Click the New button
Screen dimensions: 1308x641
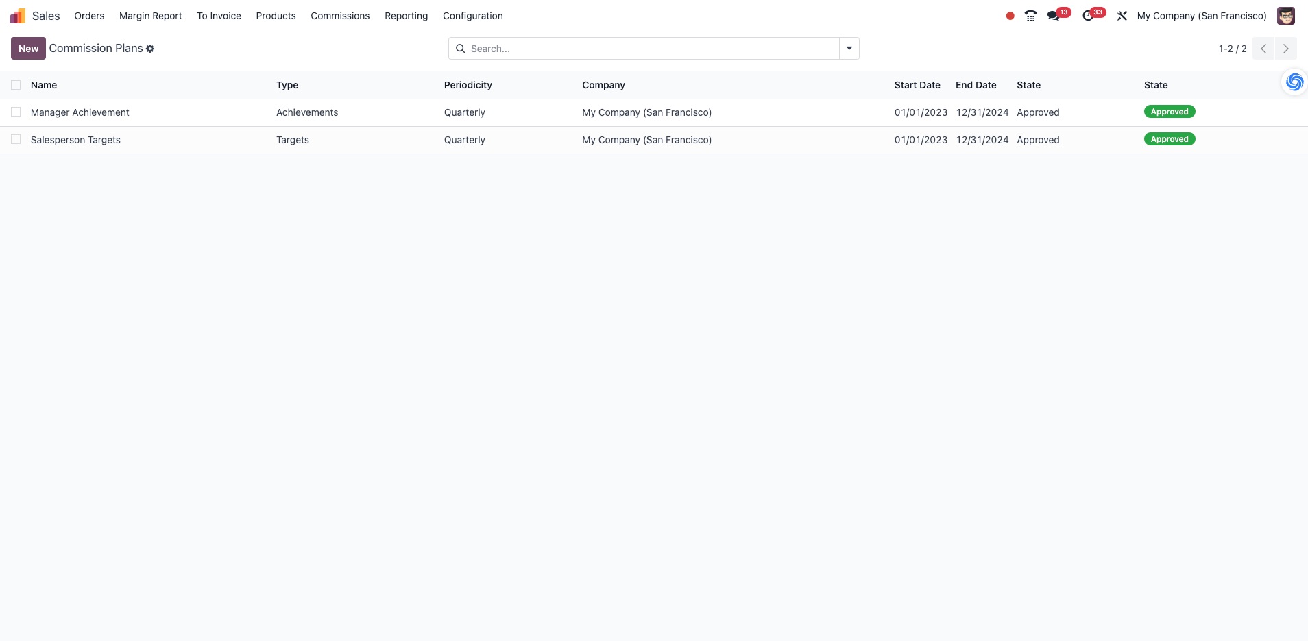click(28, 49)
